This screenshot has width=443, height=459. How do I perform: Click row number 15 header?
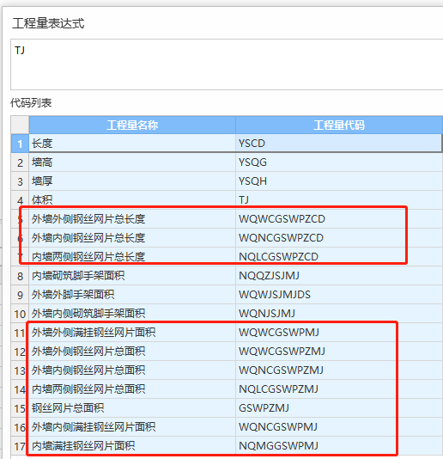pos(20,408)
